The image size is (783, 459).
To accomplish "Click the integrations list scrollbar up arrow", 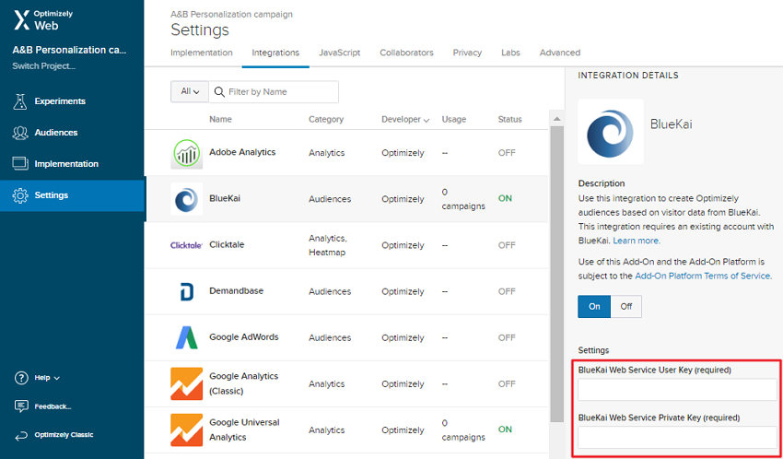I will 556,119.
